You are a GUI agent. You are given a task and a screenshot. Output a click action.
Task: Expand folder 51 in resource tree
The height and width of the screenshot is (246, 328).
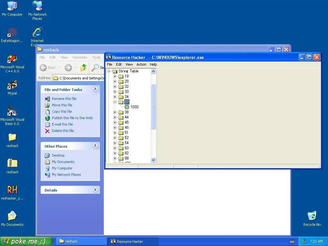coord(115,133)
